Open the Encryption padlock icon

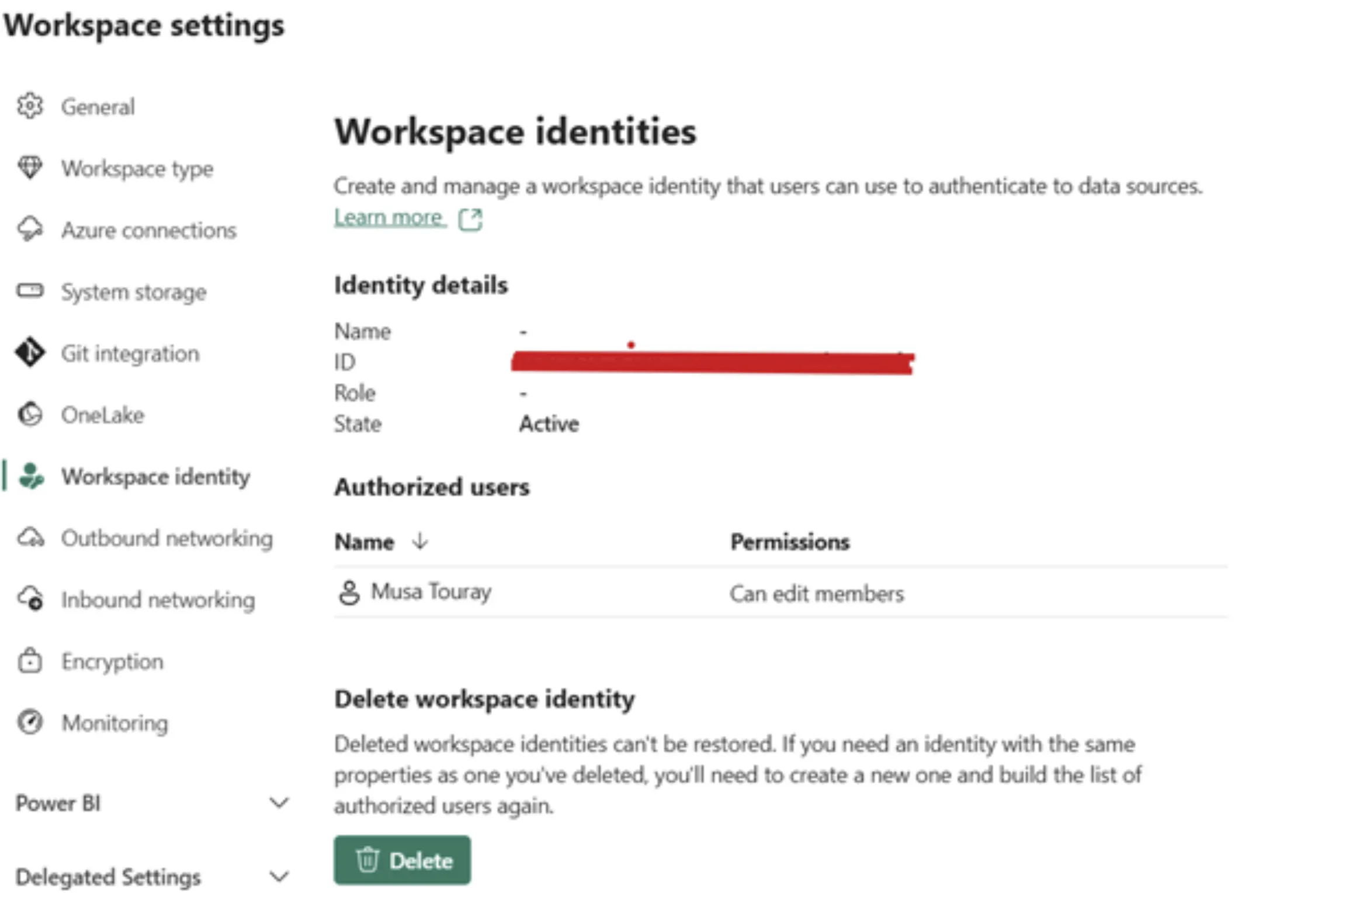pyautogui.click(x=30, y=661)
